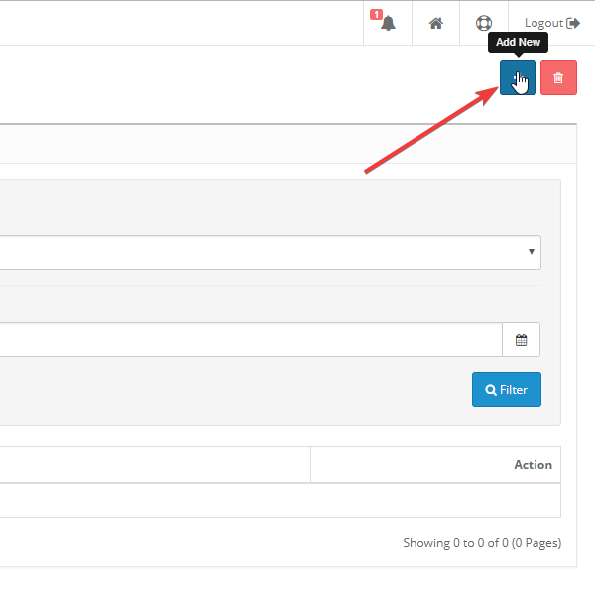This screenshot has height=596, width=595.
Task: Go to the home icon
Action: point(435,23)
